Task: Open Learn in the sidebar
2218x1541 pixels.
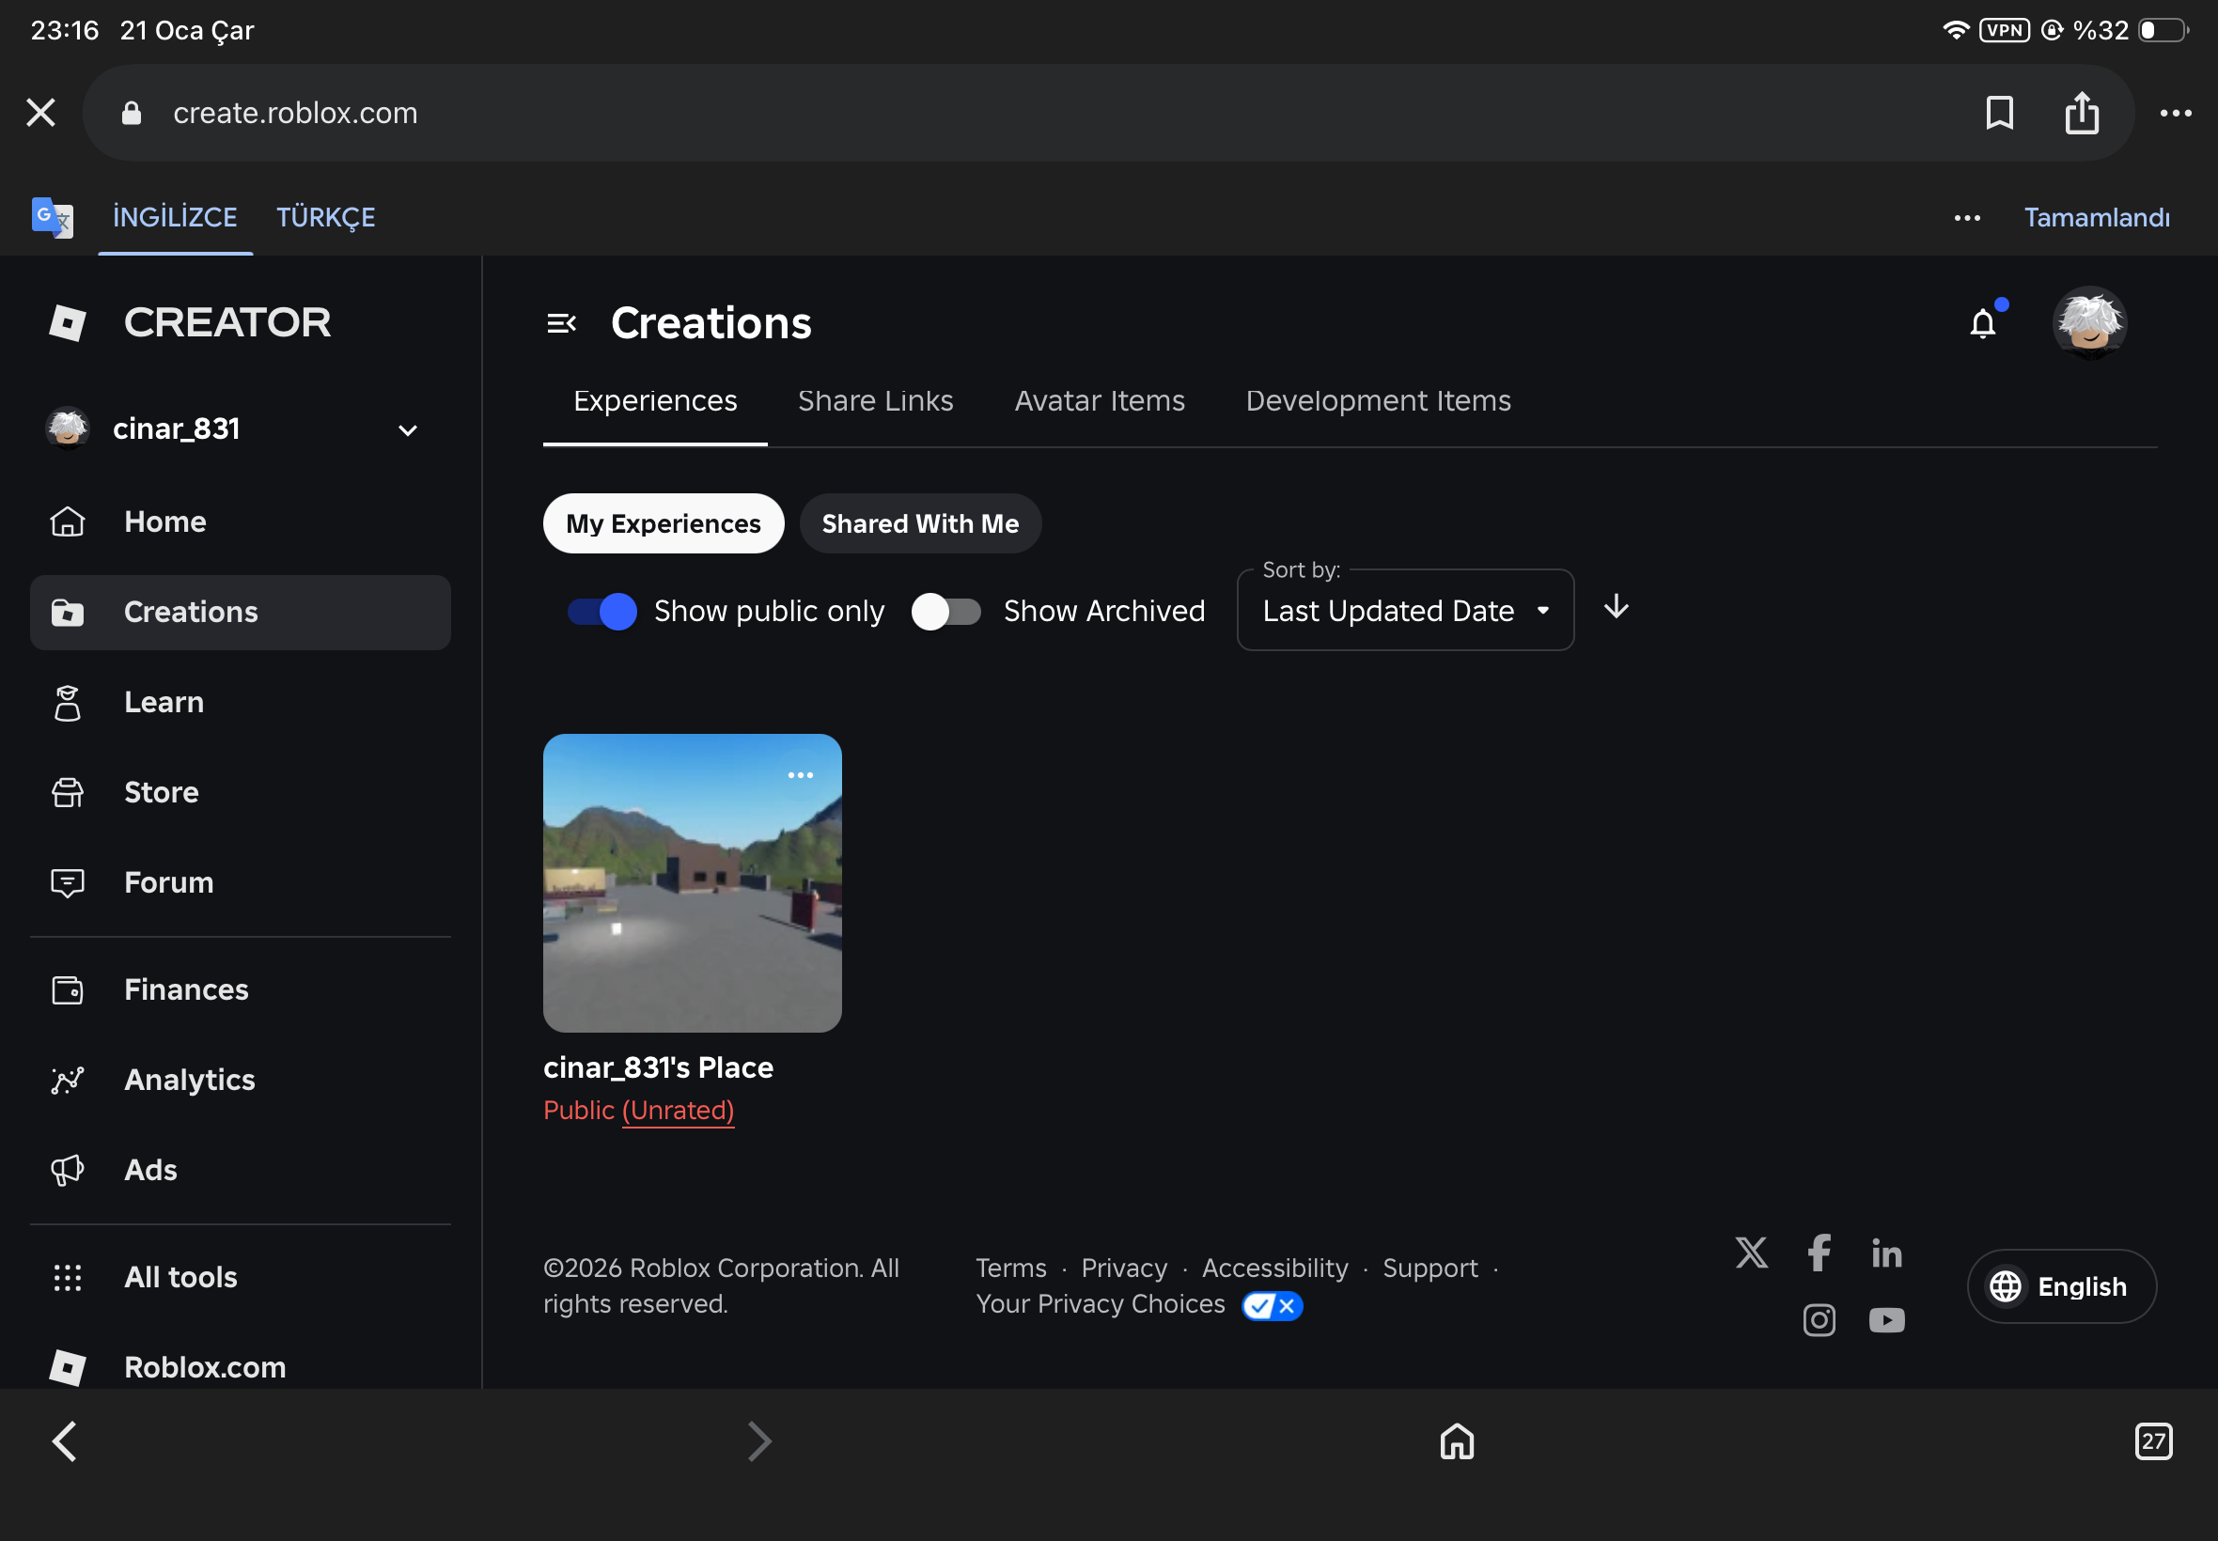Action: pos(240,702)
